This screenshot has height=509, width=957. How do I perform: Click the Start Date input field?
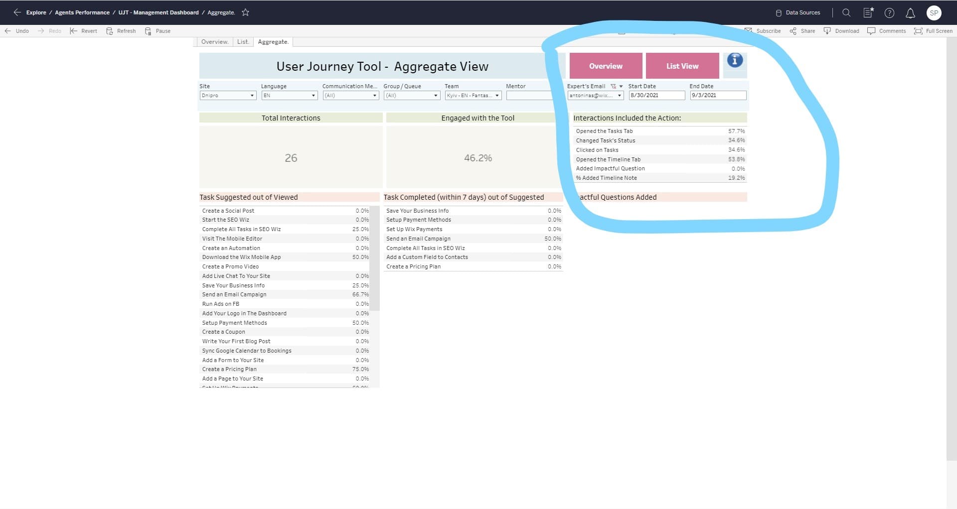(656, 96)
